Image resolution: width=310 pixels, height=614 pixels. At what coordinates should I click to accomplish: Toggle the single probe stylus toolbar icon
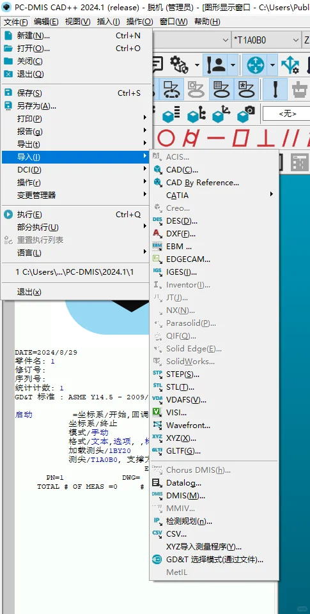pos(275,89)
